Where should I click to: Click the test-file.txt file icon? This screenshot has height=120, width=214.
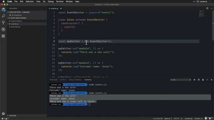point(10,27)
